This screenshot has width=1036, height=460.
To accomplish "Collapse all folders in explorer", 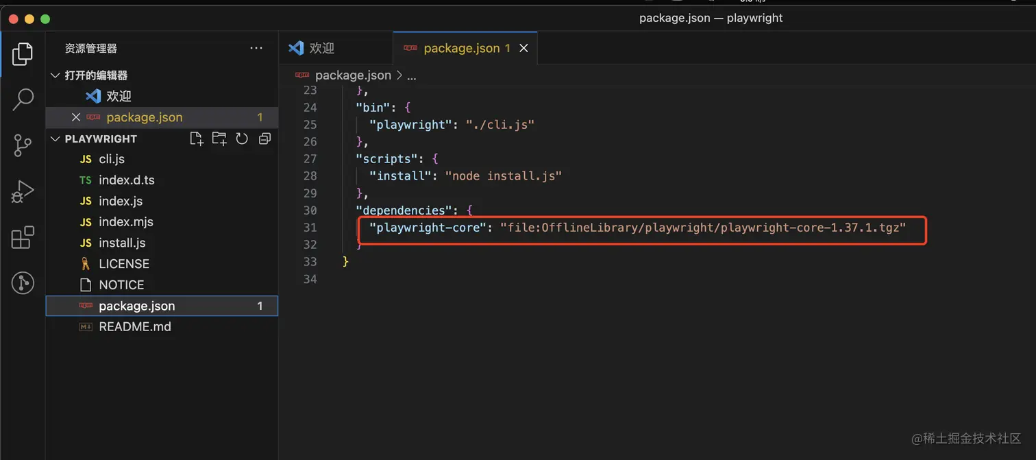I will [264, 138].
